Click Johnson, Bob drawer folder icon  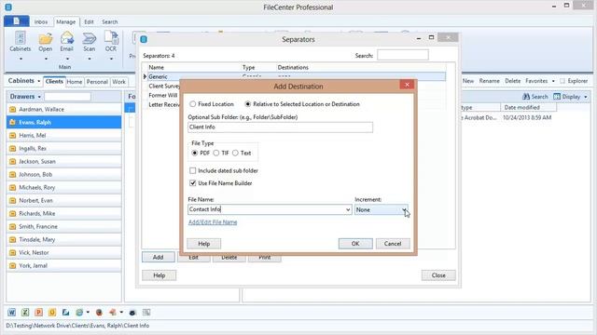[12, 174]
